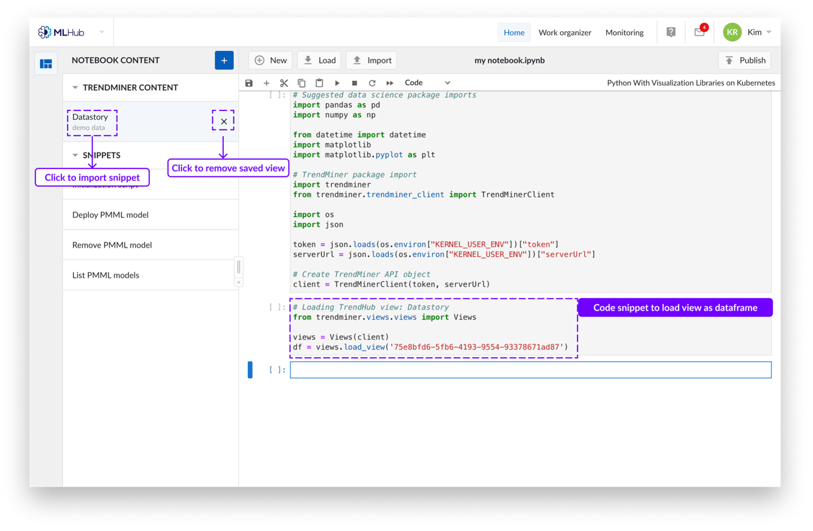
Task: Open notifications inbox with red badge
Action: [699, 32]
